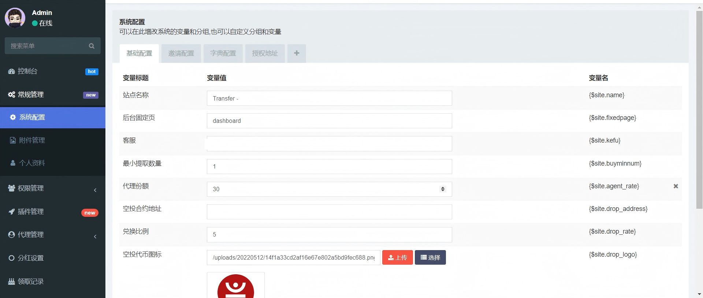Click the Admin avatar picture

tap(15, 18)
